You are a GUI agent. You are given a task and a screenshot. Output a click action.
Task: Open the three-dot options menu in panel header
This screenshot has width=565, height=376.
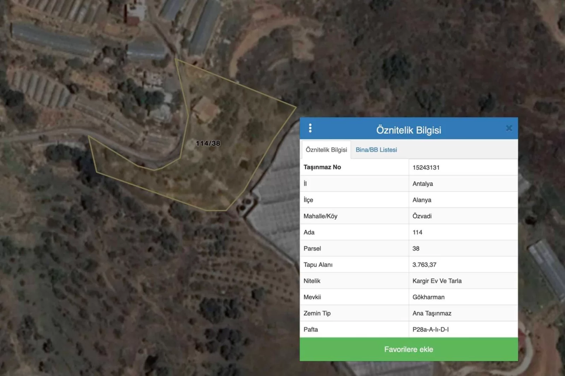pos(310,128)
